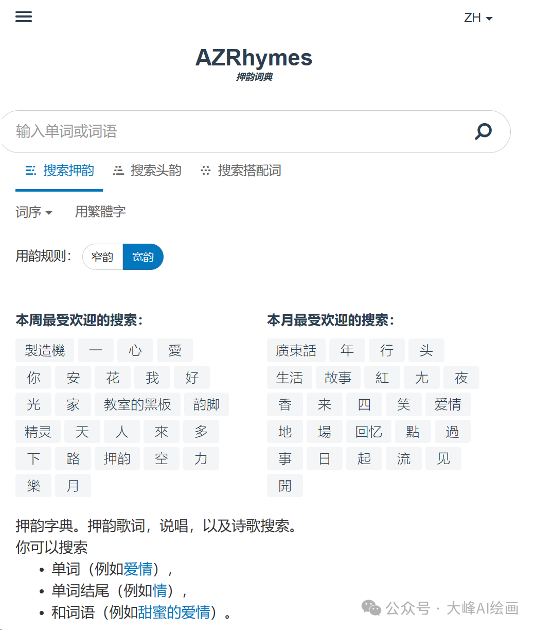Click weekly search tag 花
The height and width of the screenshot is (630, 536).
[x=113, y=378]
